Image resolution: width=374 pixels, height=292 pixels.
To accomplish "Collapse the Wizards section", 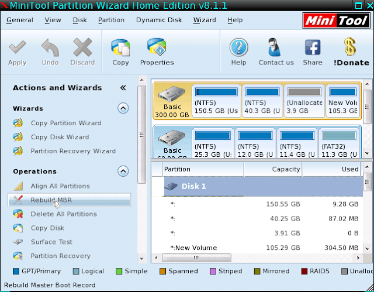I will pos(123,108).
